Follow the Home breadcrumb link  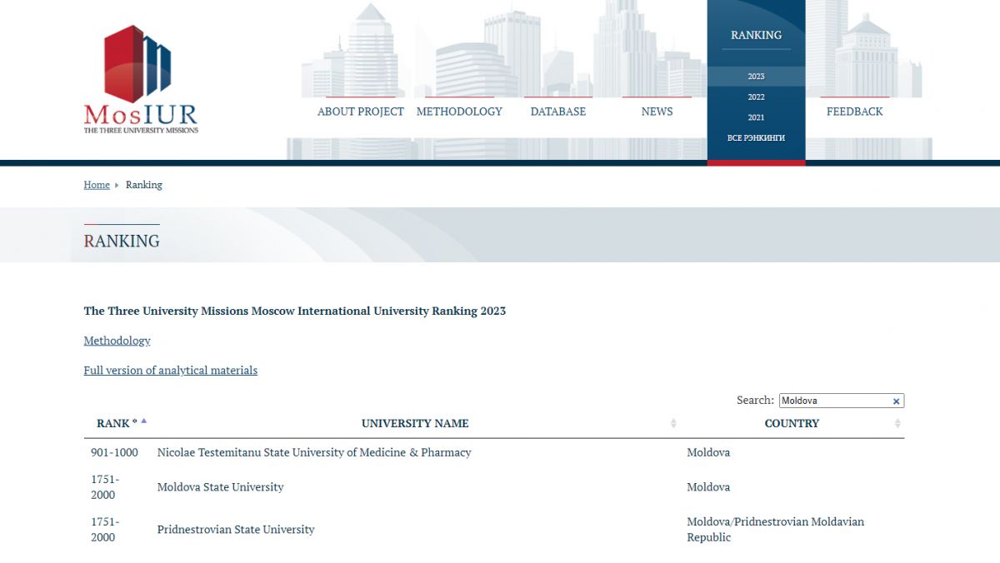pyautogui.click(x=97, y=185)
